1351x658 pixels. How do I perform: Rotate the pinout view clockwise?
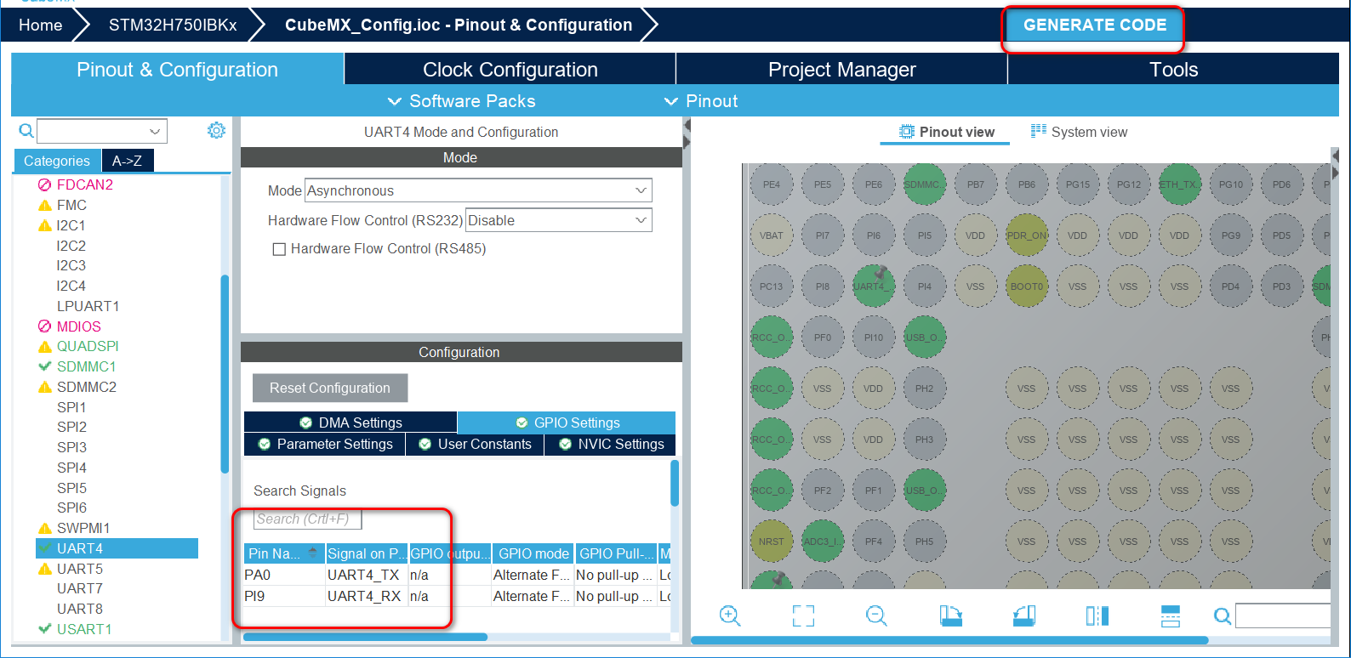950,615
